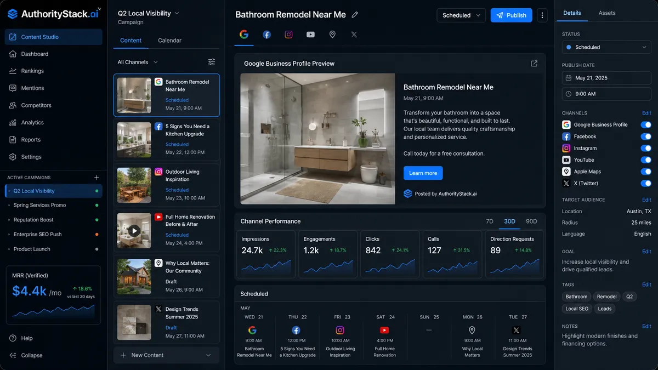The image size is (658, 370).
Task: Expand the New Content dropdown arrow
Action: (x=208, y=355)
